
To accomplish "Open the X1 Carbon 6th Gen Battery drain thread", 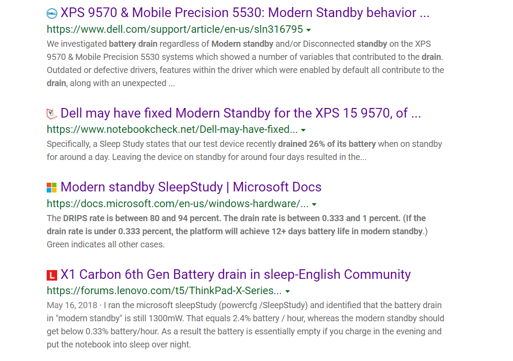I will click(x=236, y=274).
